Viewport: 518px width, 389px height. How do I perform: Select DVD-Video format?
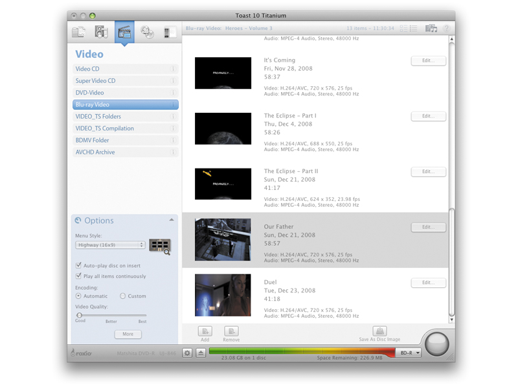coord(125,93)
